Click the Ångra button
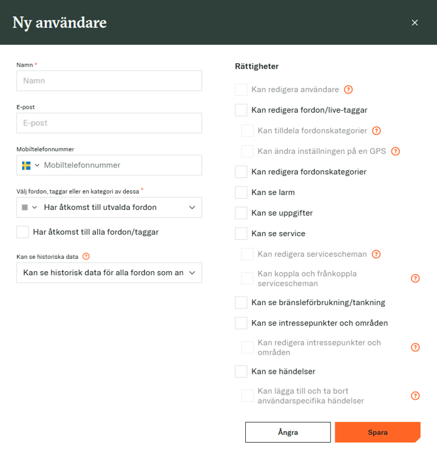This screenshot has height=459, width=437. click(288, 432)
